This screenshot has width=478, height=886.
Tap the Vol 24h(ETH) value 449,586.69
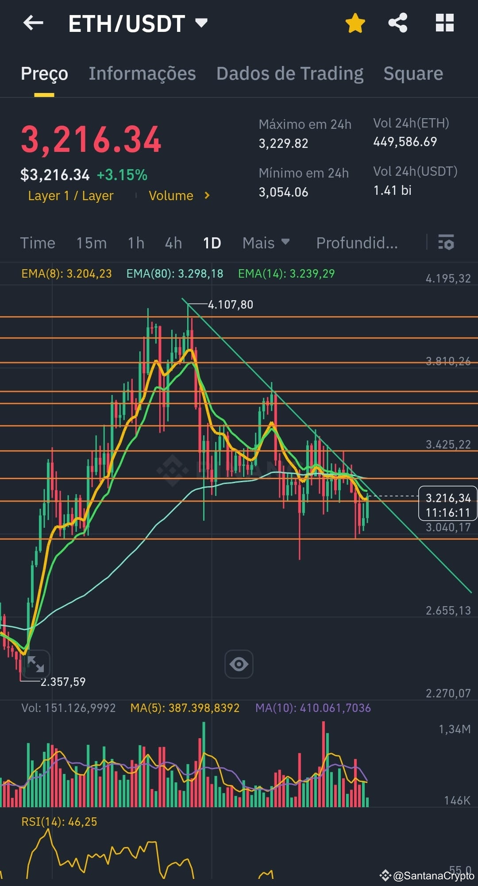(x=405, y=142)
